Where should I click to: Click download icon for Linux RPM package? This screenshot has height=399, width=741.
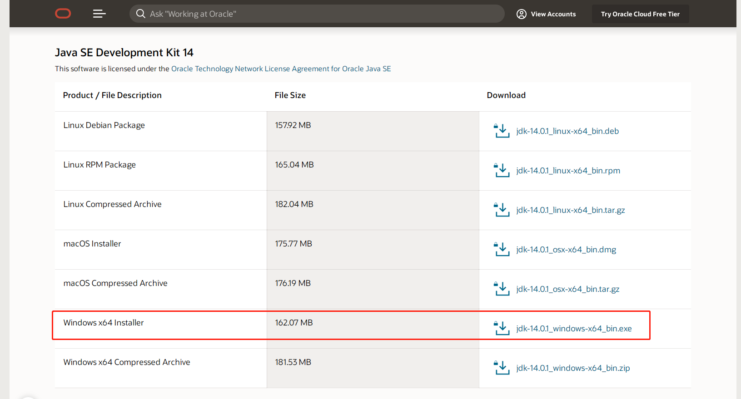tap(502, 170)
